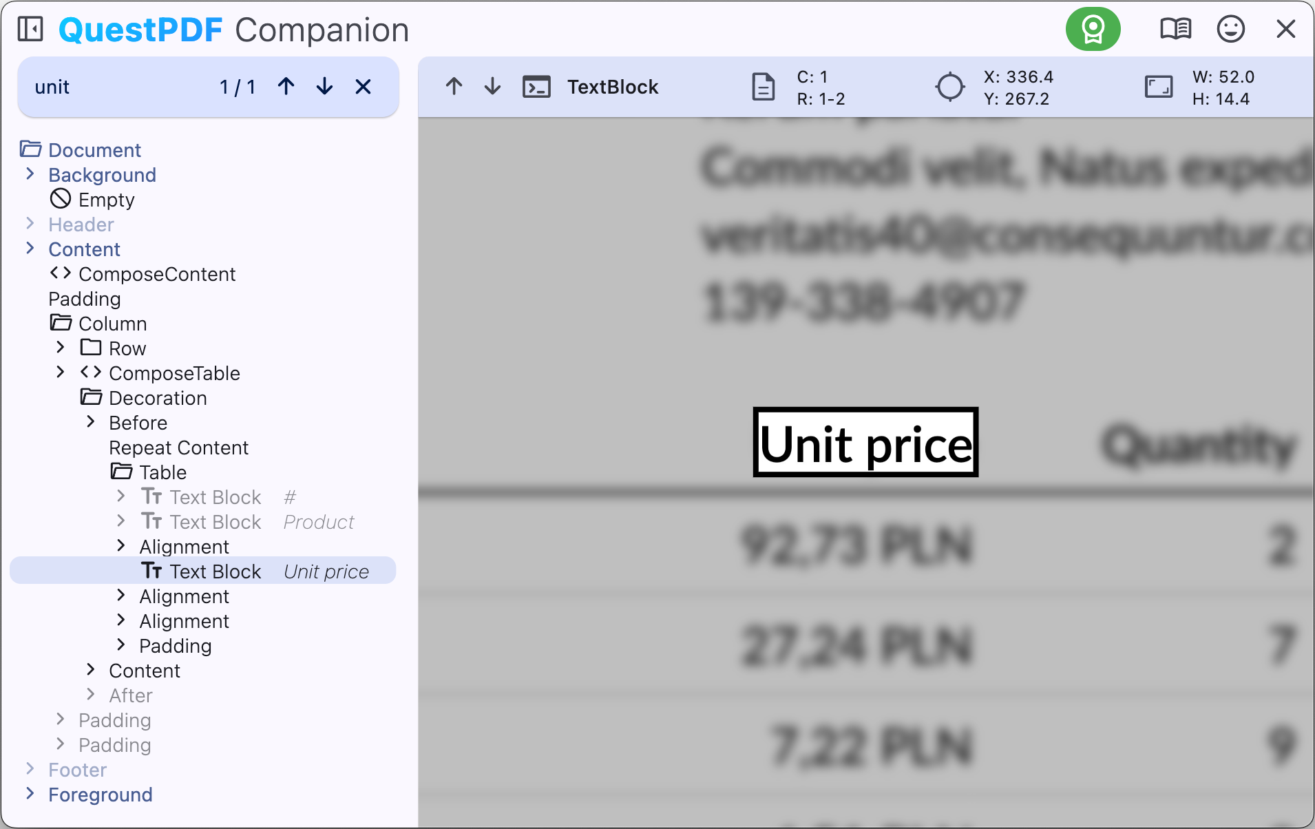Expand the Header node

(x=30, y=224)
